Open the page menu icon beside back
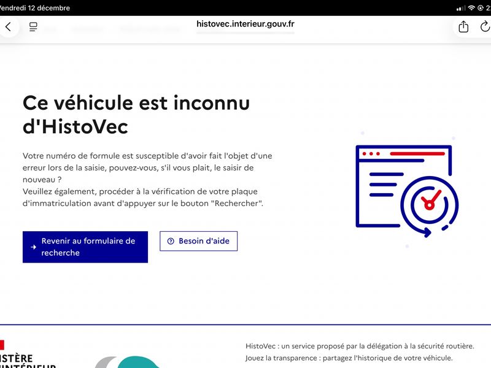 pyautogui.click(x=33, y=27)
